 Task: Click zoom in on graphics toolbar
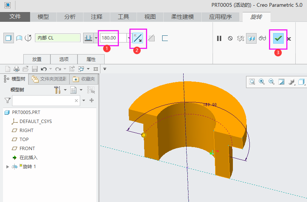(x=261, y=82)
